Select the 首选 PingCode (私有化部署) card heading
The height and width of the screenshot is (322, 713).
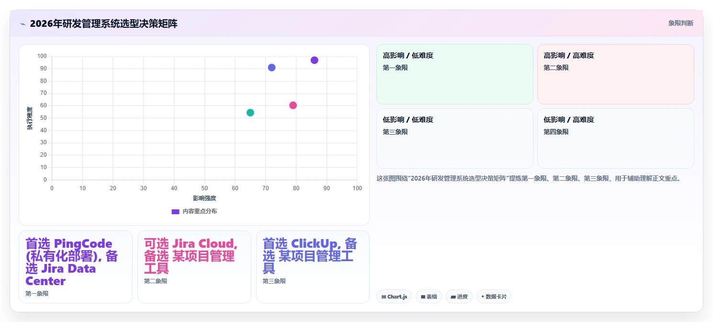(x=72, y=262)
